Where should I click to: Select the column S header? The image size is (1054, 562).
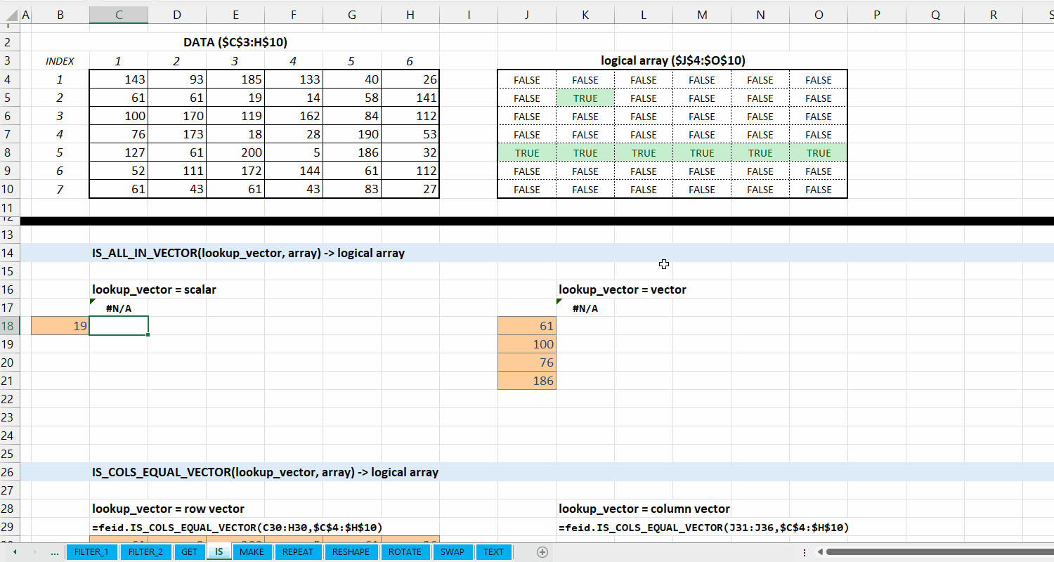tap(1039, 15)
